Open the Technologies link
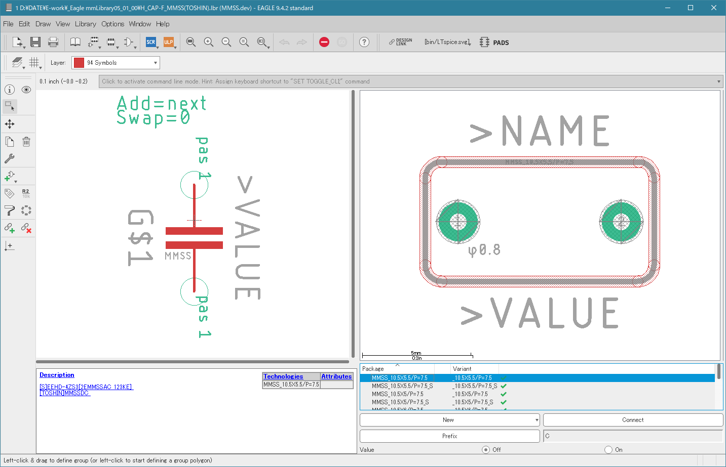726x467 pixels. coord(283,376)
